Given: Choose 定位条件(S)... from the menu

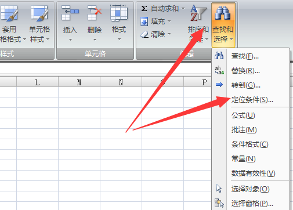Looking at the screenshot, I should click(x=251, y=100).
